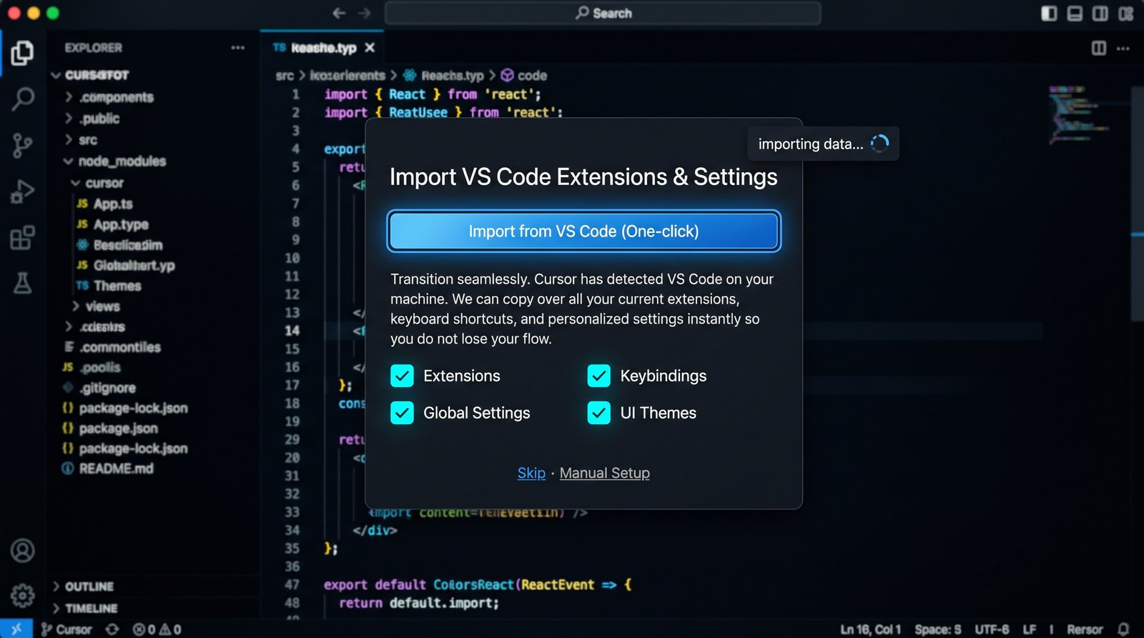The image size is (1144, 638).
Task: Go back with the navigation arrow
Action: [339, 13]
